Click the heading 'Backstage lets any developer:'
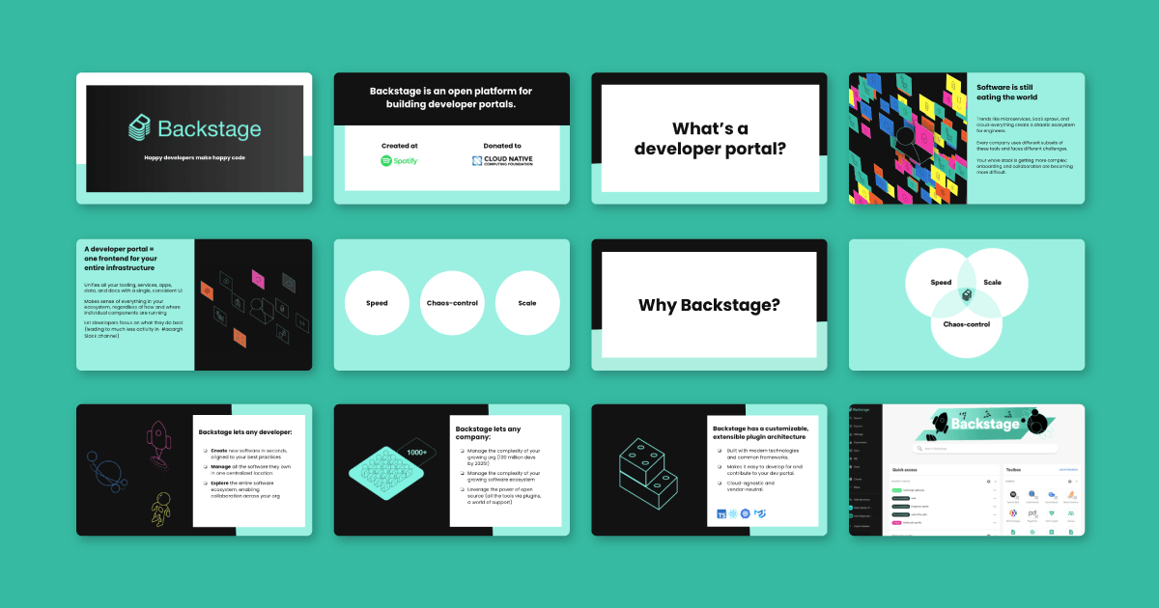This screenshot has width=1159, height=608. click(245, 432)
